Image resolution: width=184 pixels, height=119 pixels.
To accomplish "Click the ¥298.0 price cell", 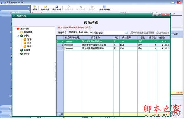I will point(163,41).
